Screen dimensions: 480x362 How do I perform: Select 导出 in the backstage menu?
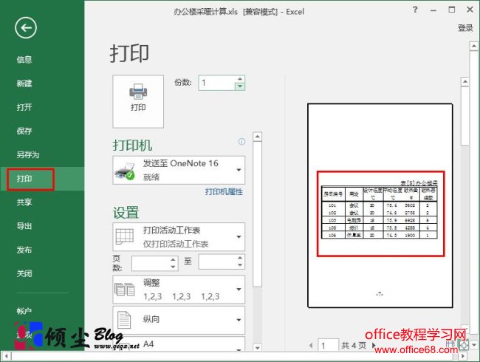pyautogui.click(x=24, y=226)
